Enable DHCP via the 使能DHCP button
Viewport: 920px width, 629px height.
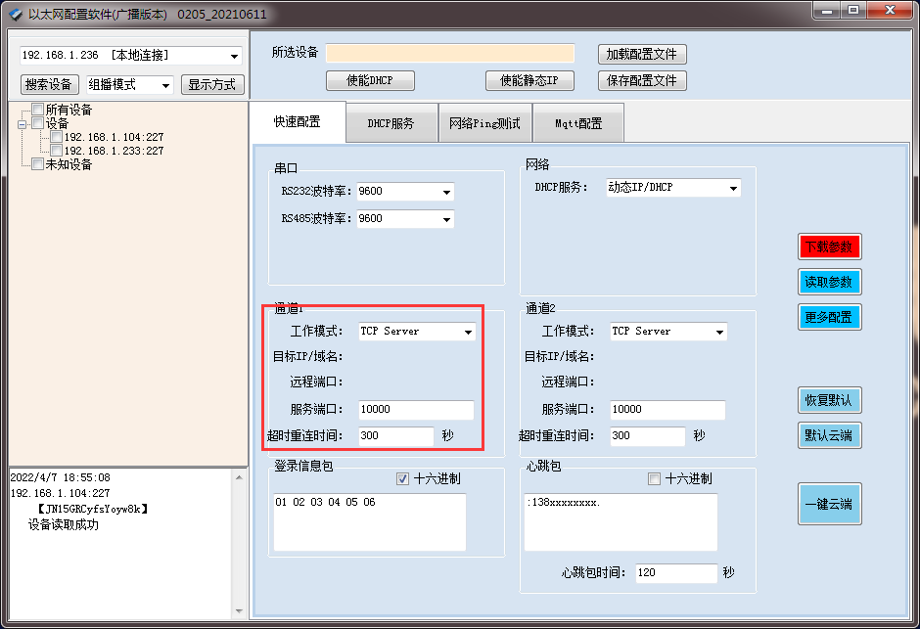(370, 81)
